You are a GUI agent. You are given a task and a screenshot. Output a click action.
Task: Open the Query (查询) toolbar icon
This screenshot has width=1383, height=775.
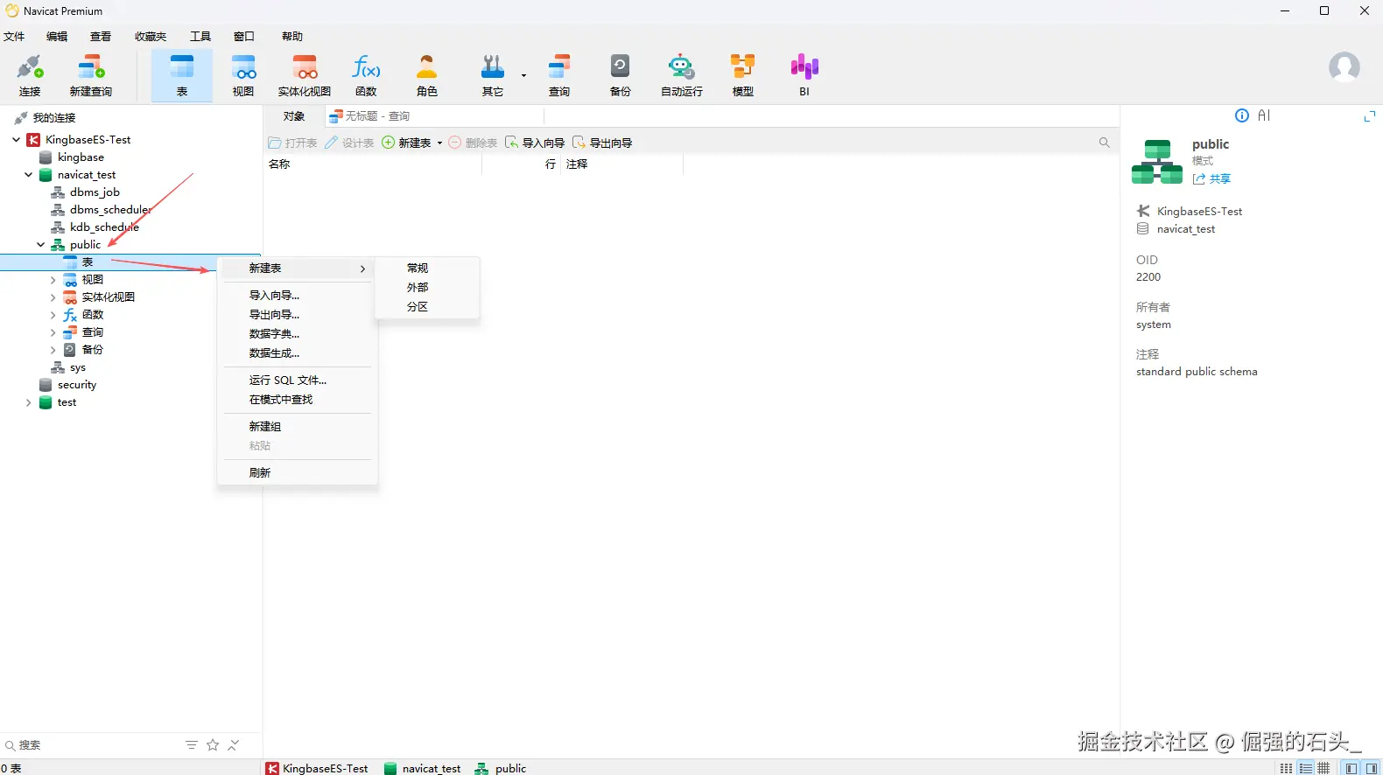coord(559,75)
